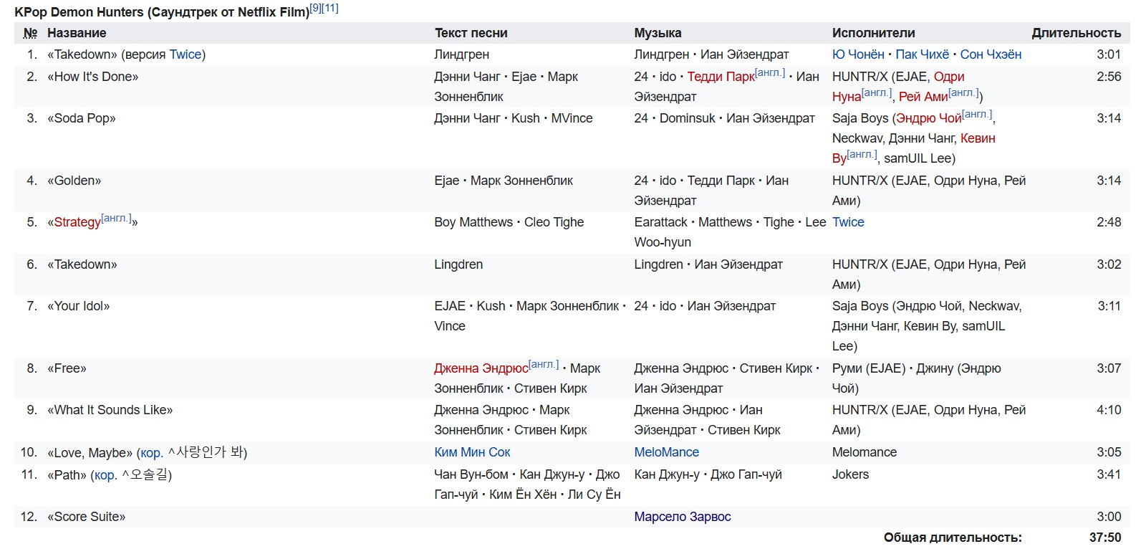Open the [англ.] link after Дженна Эндрюс
The image size is (1141, 554).
(x=544, y=365)
